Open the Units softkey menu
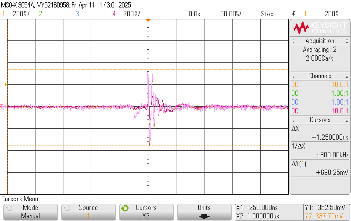This screenshot has width=351, height=221. (x=204, y=212)
